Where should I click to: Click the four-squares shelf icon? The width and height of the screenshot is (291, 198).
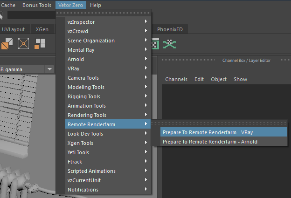40,44
